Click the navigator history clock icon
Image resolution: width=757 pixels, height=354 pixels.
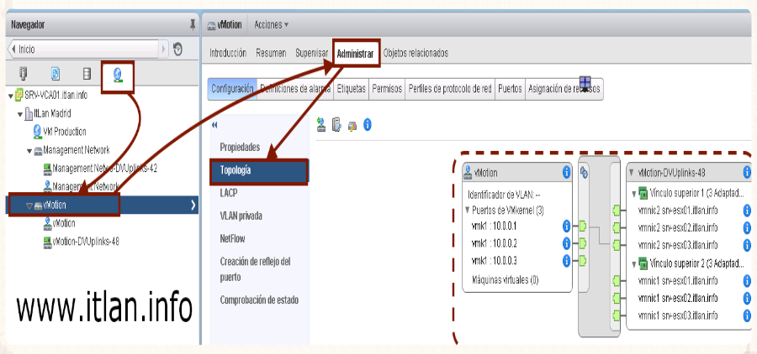178,49
